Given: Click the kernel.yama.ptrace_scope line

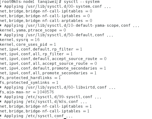Looking at the screenshot, I should point(33,30).
